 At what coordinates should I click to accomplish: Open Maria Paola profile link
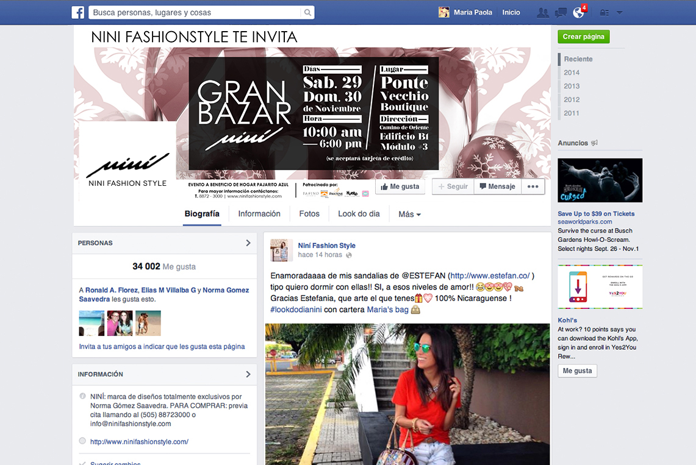point(473,12)
